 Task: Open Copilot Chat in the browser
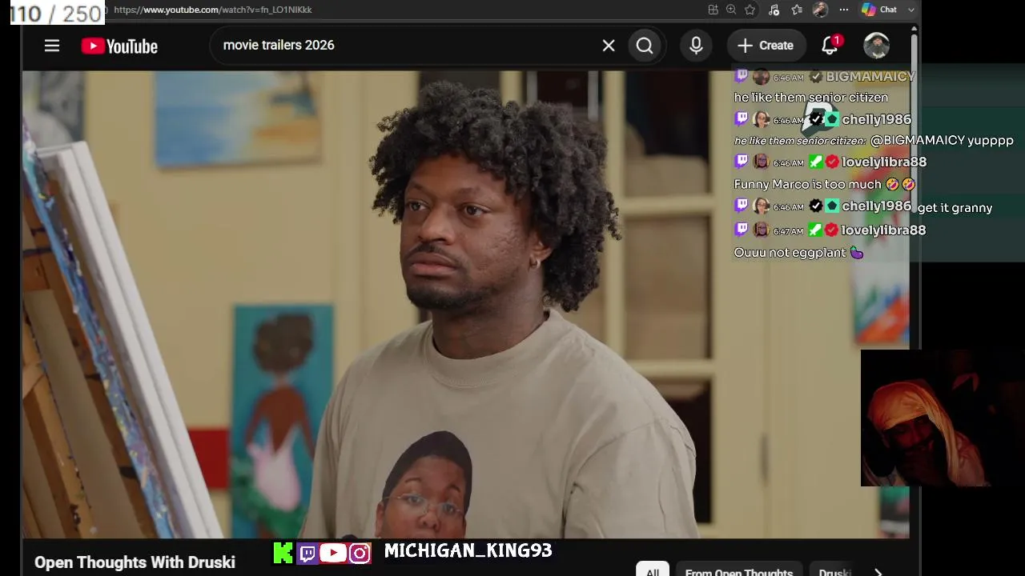click(x=878, y=10)
